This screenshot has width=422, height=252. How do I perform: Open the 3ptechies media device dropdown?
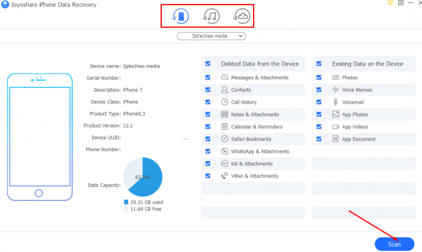[x=211, y=36]
